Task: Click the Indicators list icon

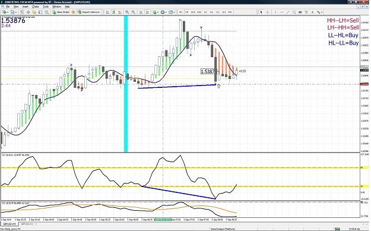Action: (x=154, y=12)
